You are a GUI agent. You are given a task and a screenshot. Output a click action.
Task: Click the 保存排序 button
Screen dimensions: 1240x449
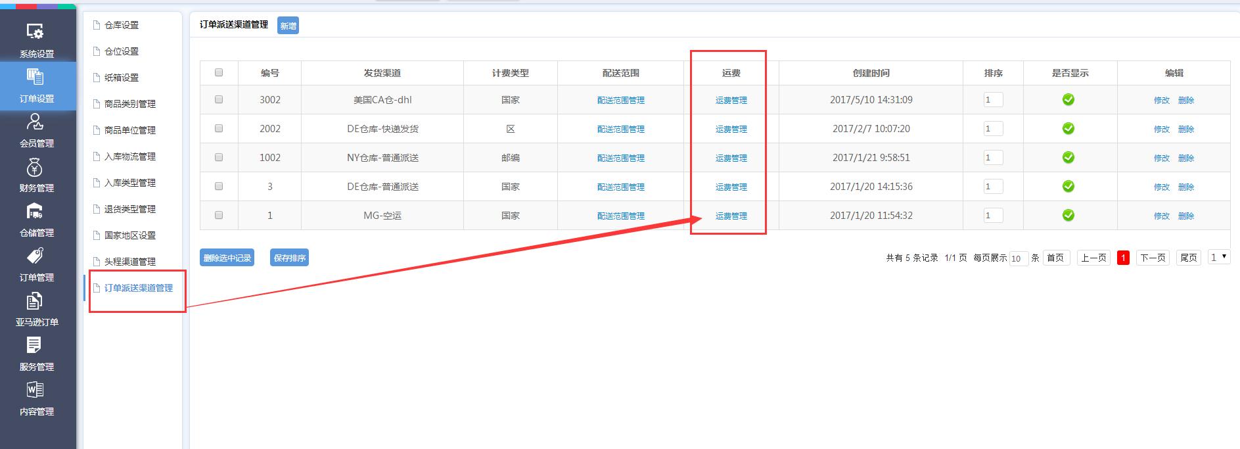(289, 258)
